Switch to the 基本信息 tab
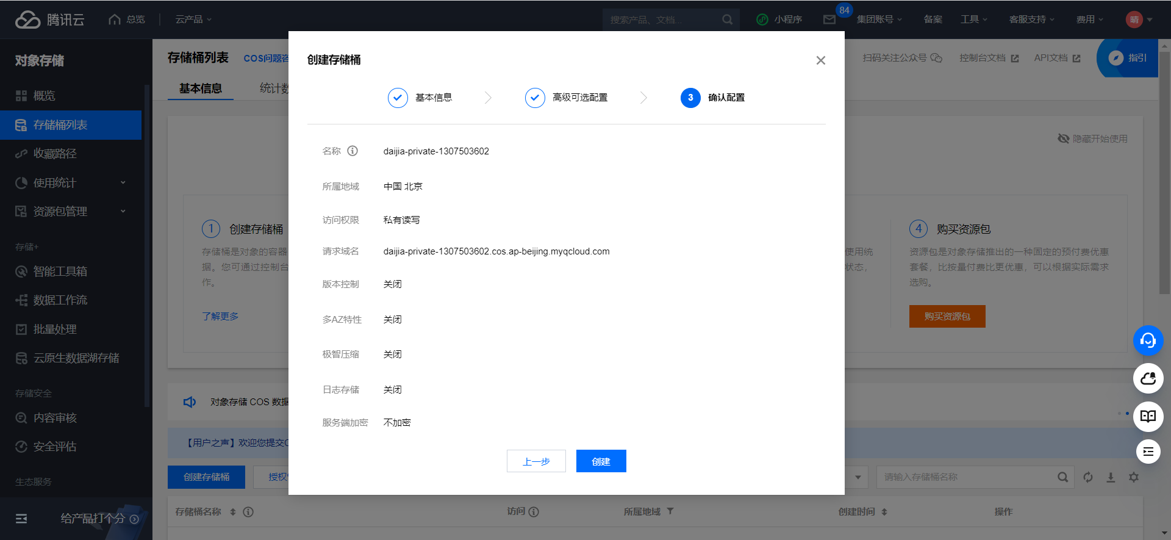Screen dimensions: 1171x540 pos(201,88)
